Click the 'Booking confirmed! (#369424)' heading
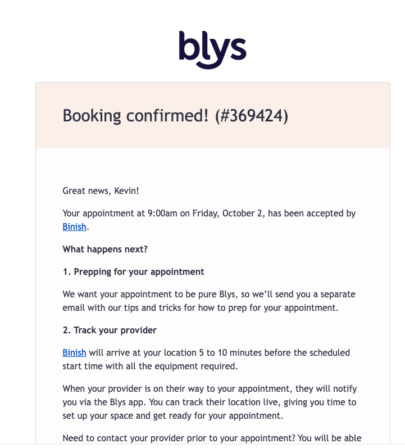This screenshot has width=405, height=448. 175,116
